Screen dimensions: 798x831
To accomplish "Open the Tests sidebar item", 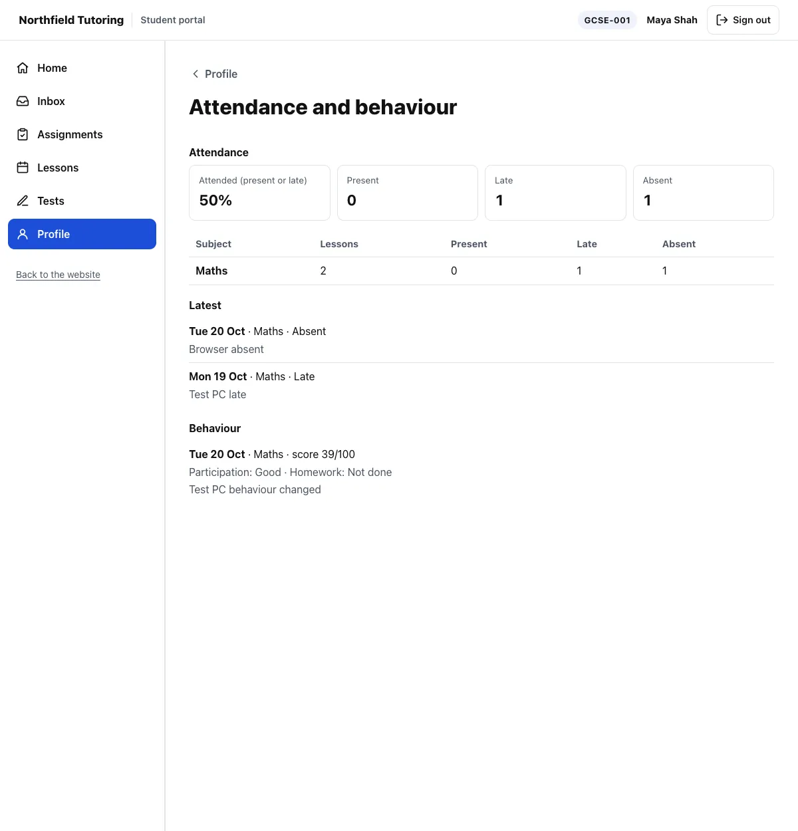I will (82, 201).
